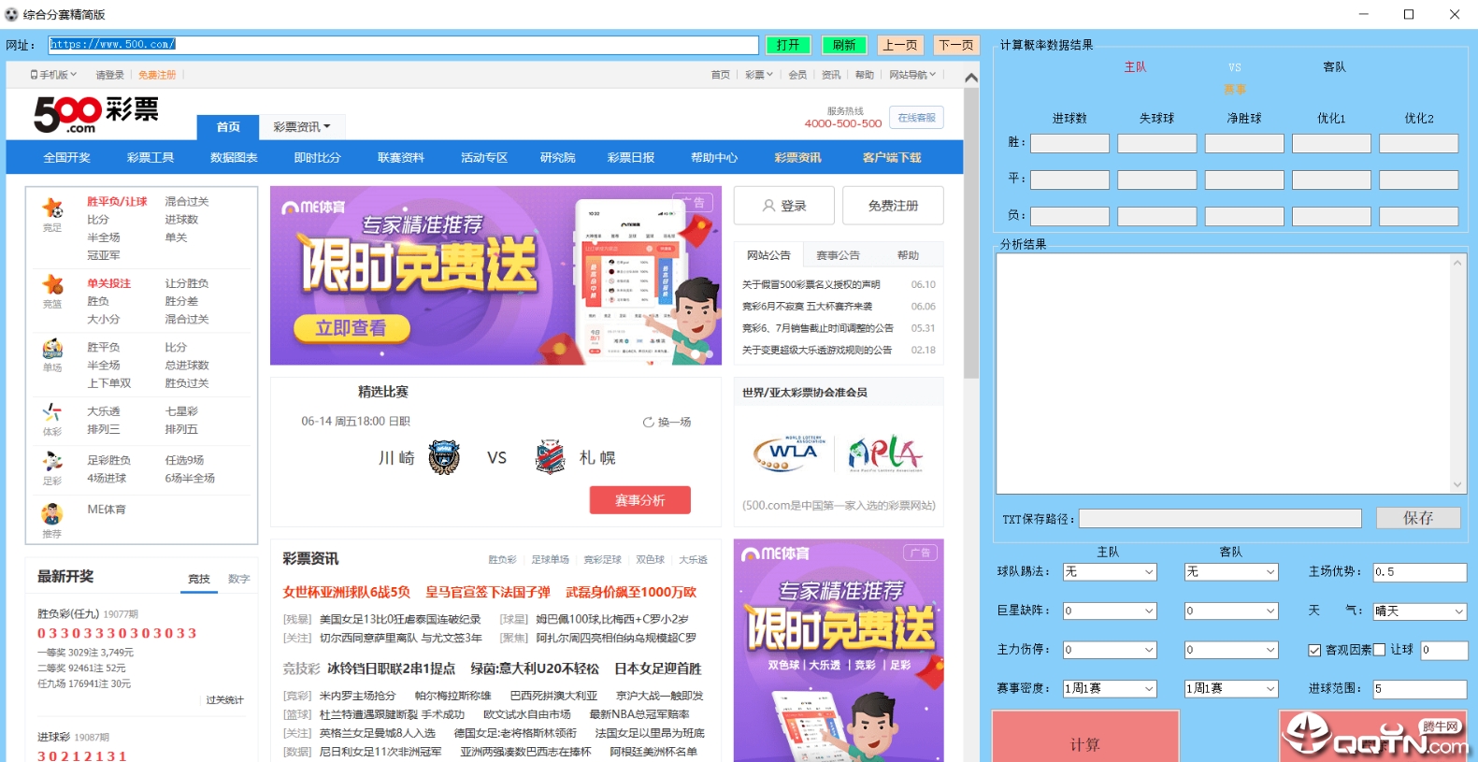Open the 推荐 ME体育 avatar icon
This screenshot has width=1478, height=762.
pos(52,514)
